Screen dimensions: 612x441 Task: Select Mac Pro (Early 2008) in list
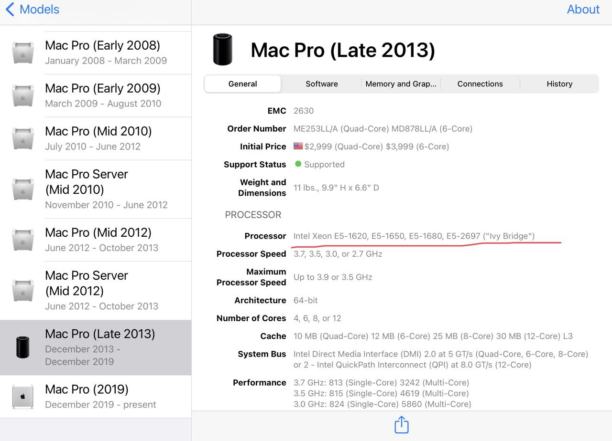pos(96,52)
